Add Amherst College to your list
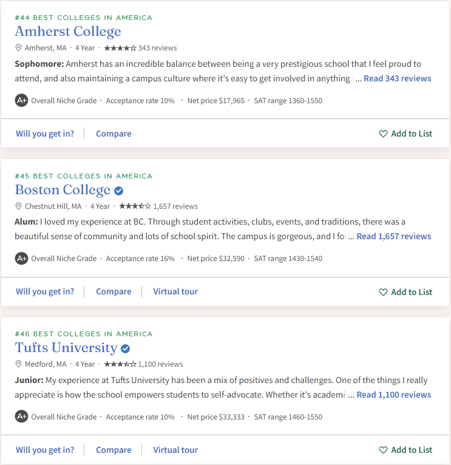 (405, 134)
